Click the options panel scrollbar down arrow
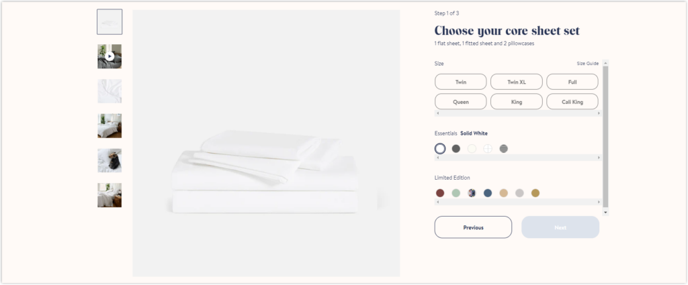688x285 pixels. [x=606, y=213]
